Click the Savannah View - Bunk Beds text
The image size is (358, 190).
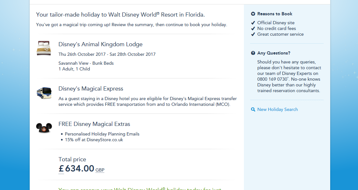pyautogui.click(x=86, y=63)
